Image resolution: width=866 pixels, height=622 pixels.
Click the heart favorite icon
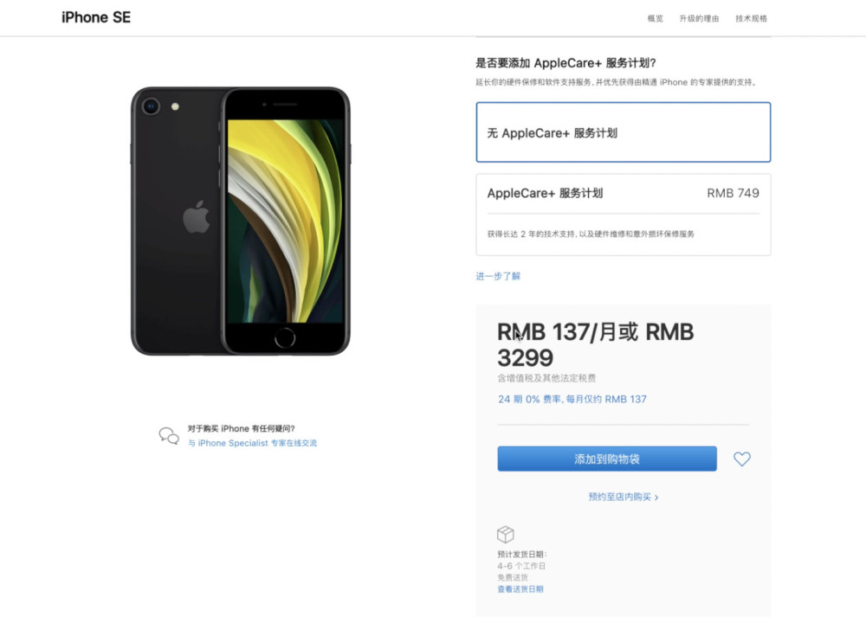point(742,458)
